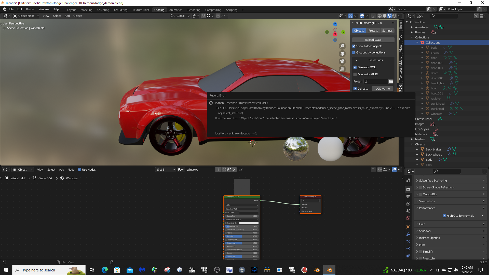Open View Layer properties tab icon
Image resolution: width=489 pixels, height=275 pixels.
coord(408,203)
